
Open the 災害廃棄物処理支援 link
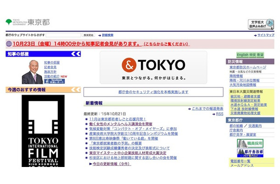pos(246,113)
